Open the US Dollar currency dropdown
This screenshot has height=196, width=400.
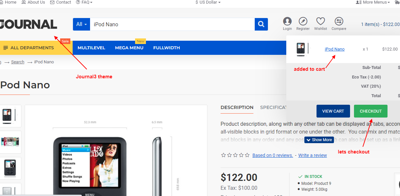[x=208, y=2]
